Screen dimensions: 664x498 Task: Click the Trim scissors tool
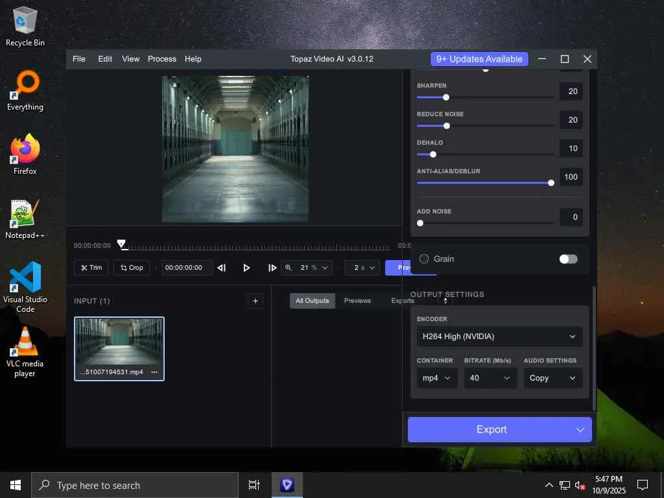click(x=91, y=267)
